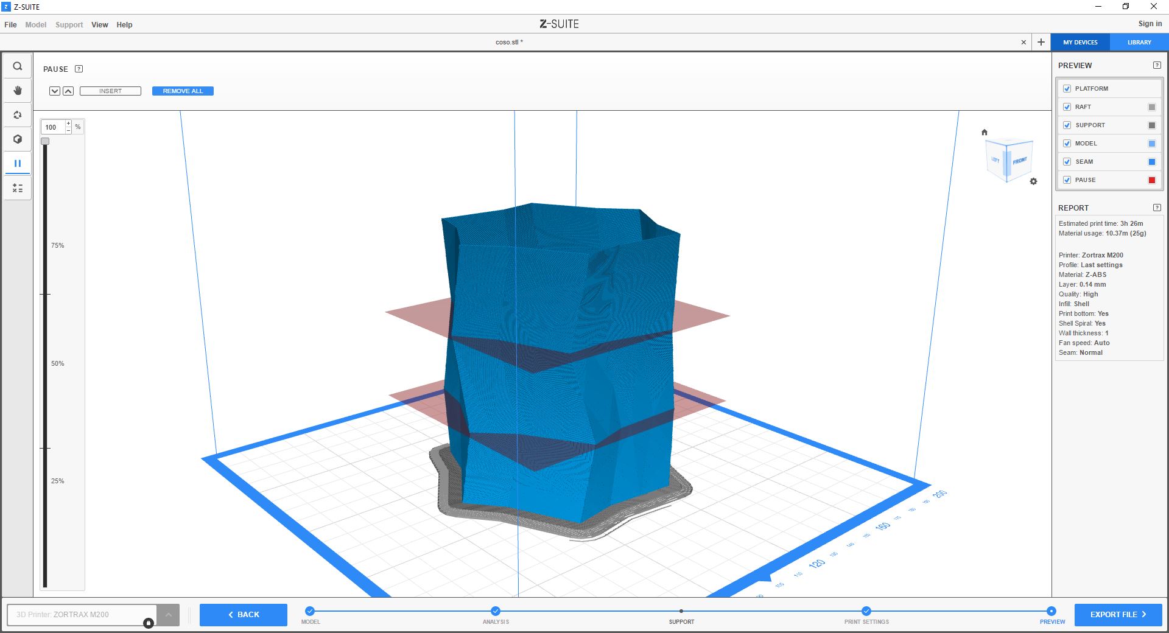Go back with the Back button
This screenshot has height=633, width=1169.
[x=244, y=615]
